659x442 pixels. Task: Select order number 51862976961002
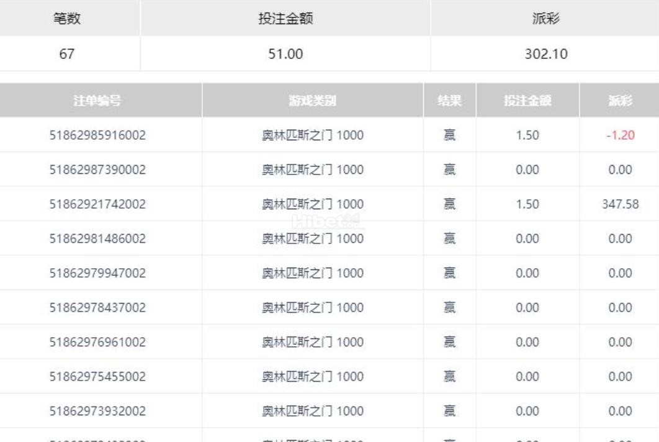point(97,342)
